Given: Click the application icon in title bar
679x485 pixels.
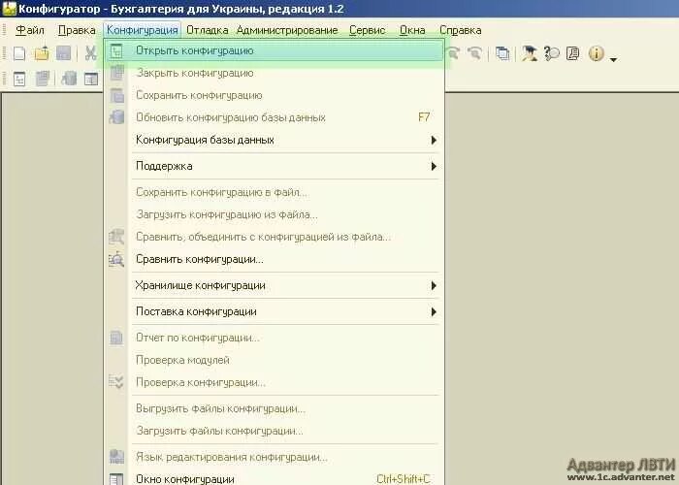Looking at the screenshot, I should point(9,9).
